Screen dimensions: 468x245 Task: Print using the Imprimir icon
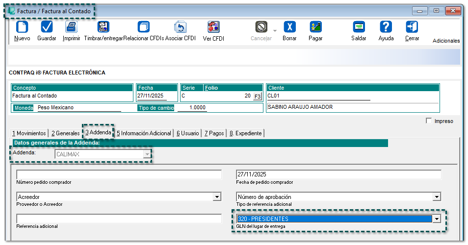point(71,27)
